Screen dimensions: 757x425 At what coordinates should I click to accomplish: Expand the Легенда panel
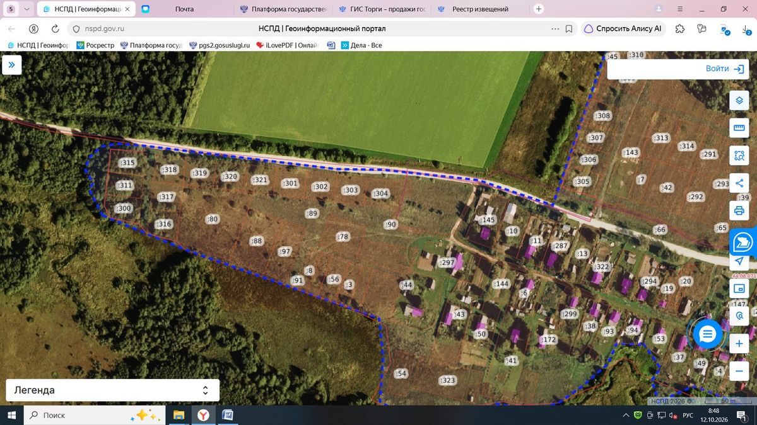[112, 390]
